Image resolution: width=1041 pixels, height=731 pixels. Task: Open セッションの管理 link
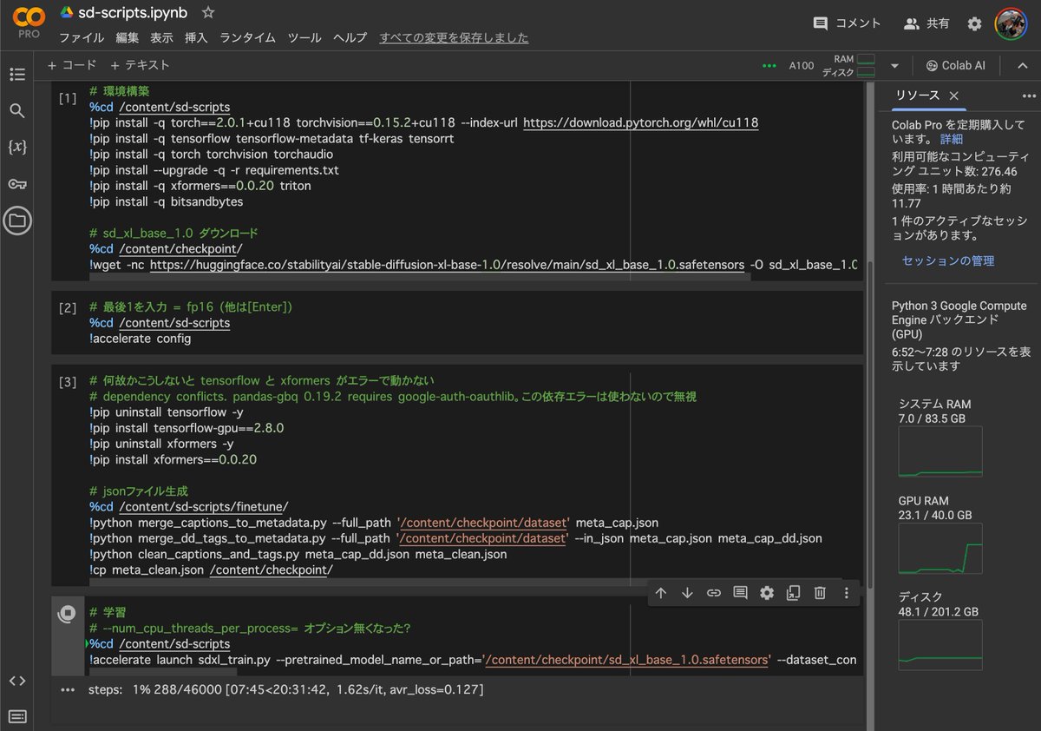pos(948,260)
